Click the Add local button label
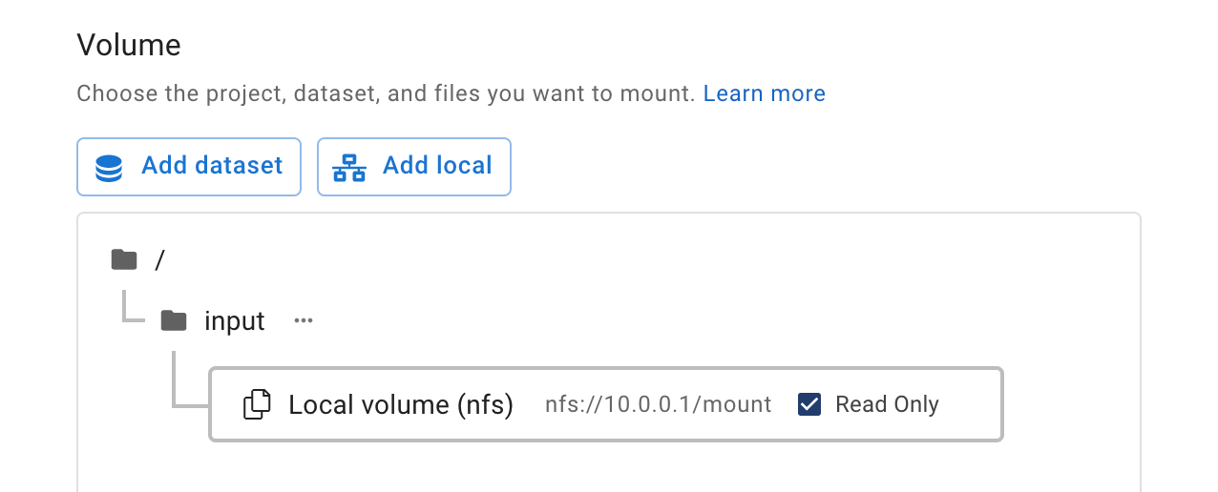This screenshot has width=1218, height=492. click(x=437, y=166)
